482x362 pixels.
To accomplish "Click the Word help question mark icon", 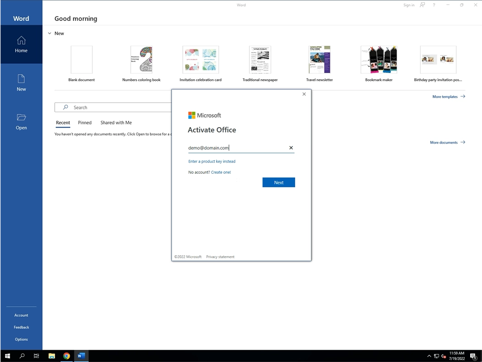I will 433,5.
